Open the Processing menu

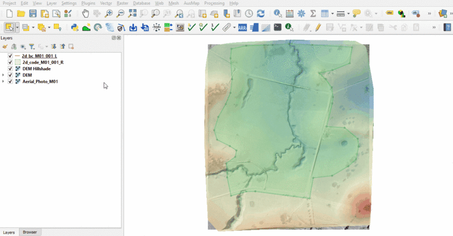coord(215,3)
